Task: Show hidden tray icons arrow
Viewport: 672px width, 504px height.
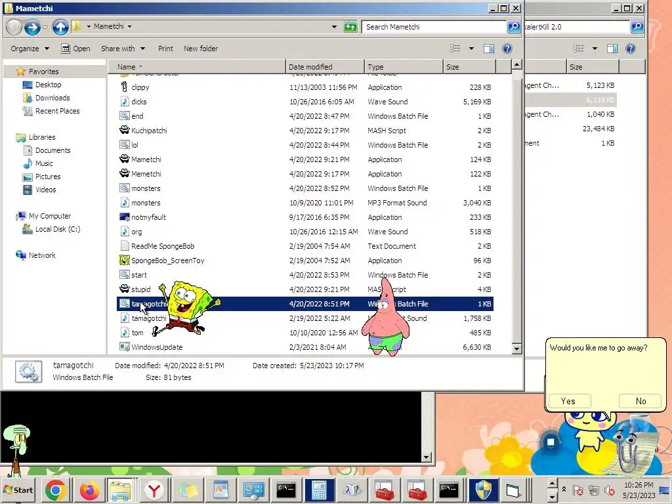Action: 564,489
